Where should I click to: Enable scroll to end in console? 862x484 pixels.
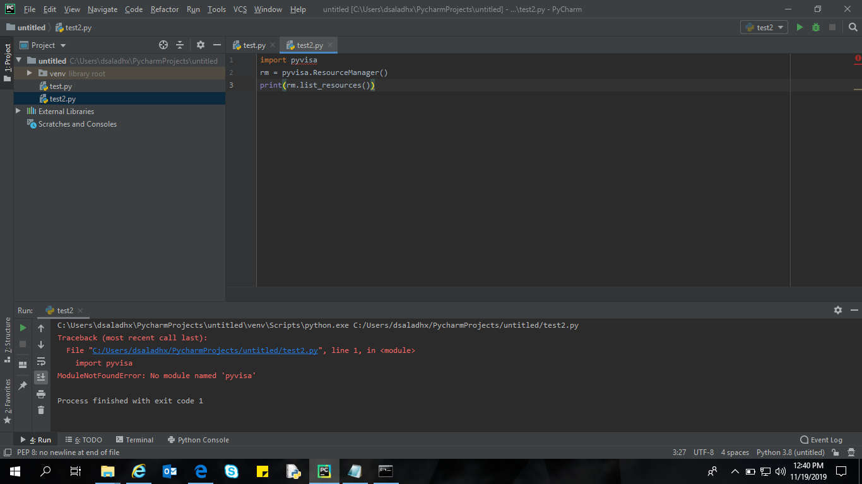(41, 377)
